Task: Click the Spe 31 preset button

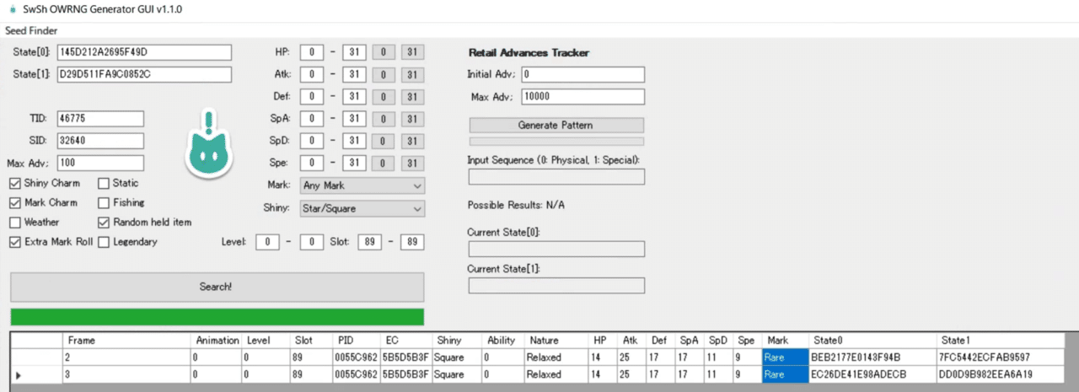Action: 413,162
